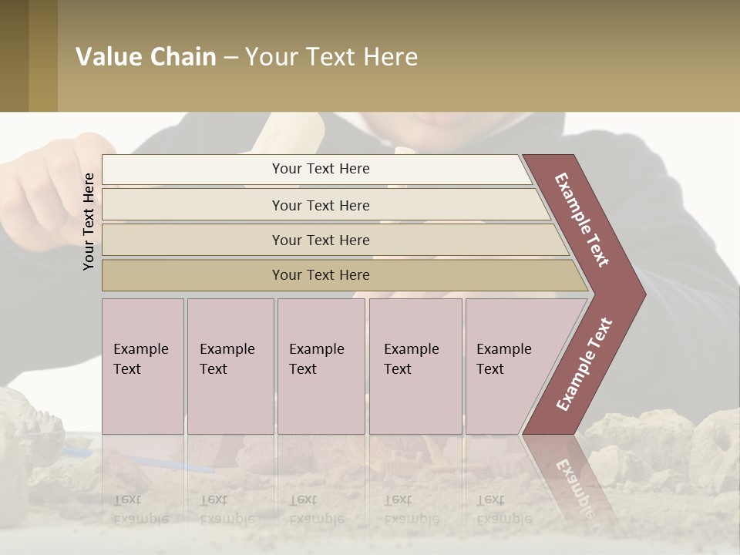
Task: Select the topmost 'Your Text Here' bar
Action: [x=316, y=170]
